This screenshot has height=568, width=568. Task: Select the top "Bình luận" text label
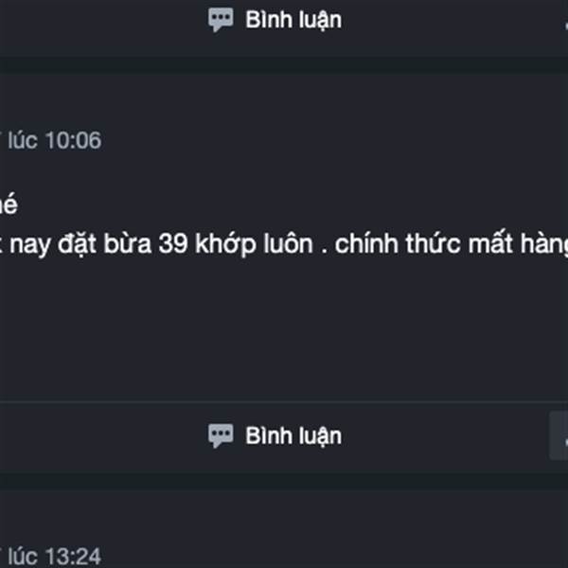(293, 20)
